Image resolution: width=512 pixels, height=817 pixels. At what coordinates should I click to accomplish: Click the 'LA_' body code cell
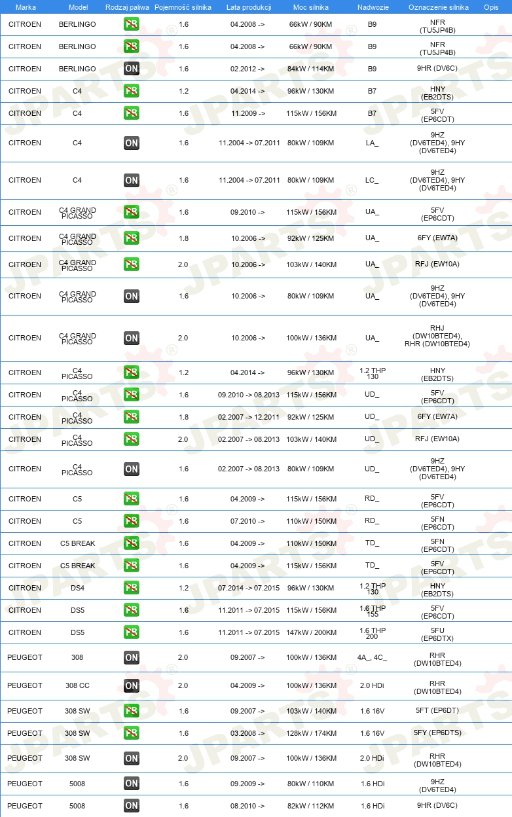(x=372, y=143)
